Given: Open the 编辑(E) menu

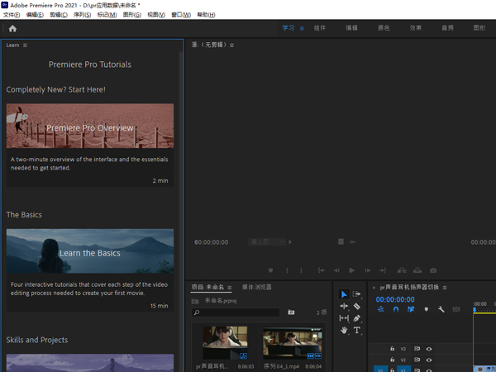Looking at the screenshot, I should (x=35, y=15).
